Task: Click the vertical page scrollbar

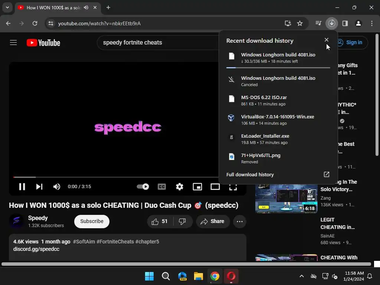Action: click(377, 95)
